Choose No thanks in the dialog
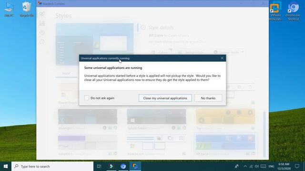 click(208, 98)
